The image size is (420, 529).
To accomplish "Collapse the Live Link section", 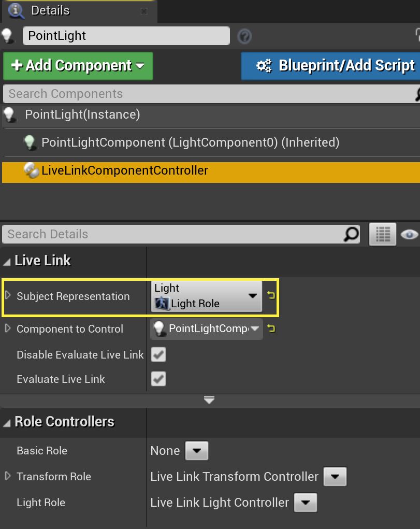I will tap(7, 262).
